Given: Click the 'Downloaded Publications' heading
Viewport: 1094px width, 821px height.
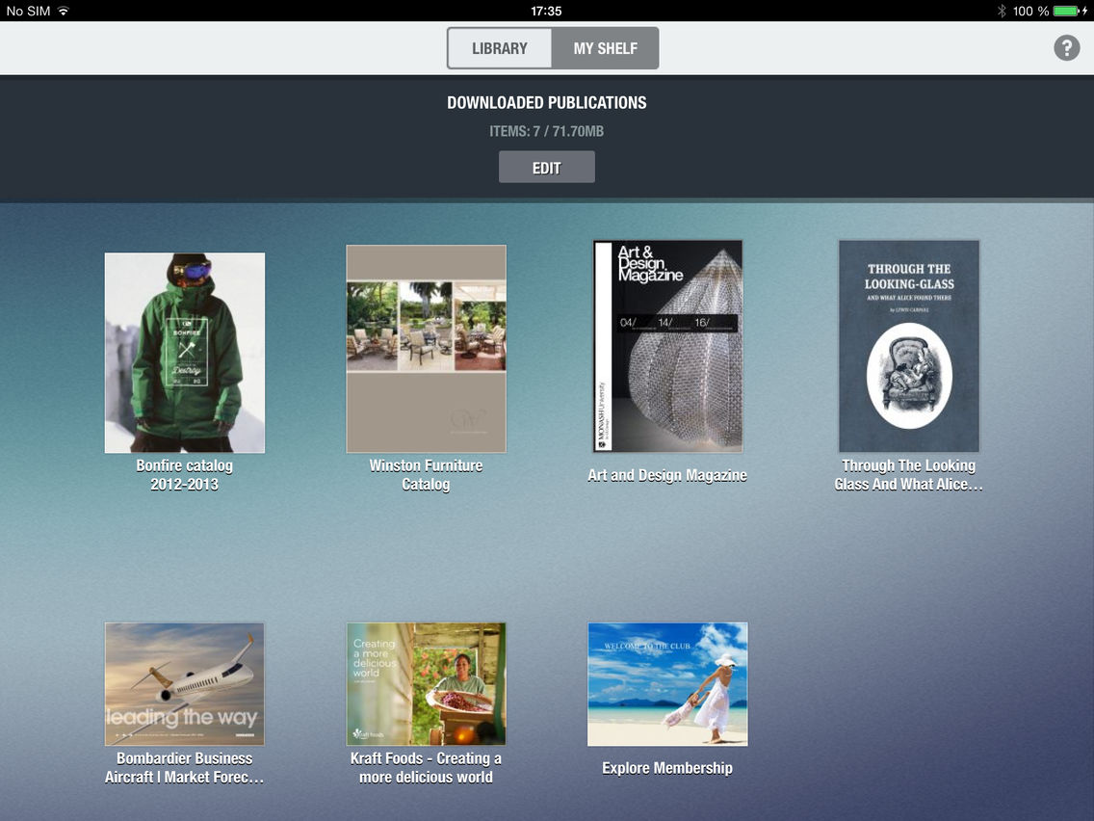Looking at the screenshot, I should 546,102.
